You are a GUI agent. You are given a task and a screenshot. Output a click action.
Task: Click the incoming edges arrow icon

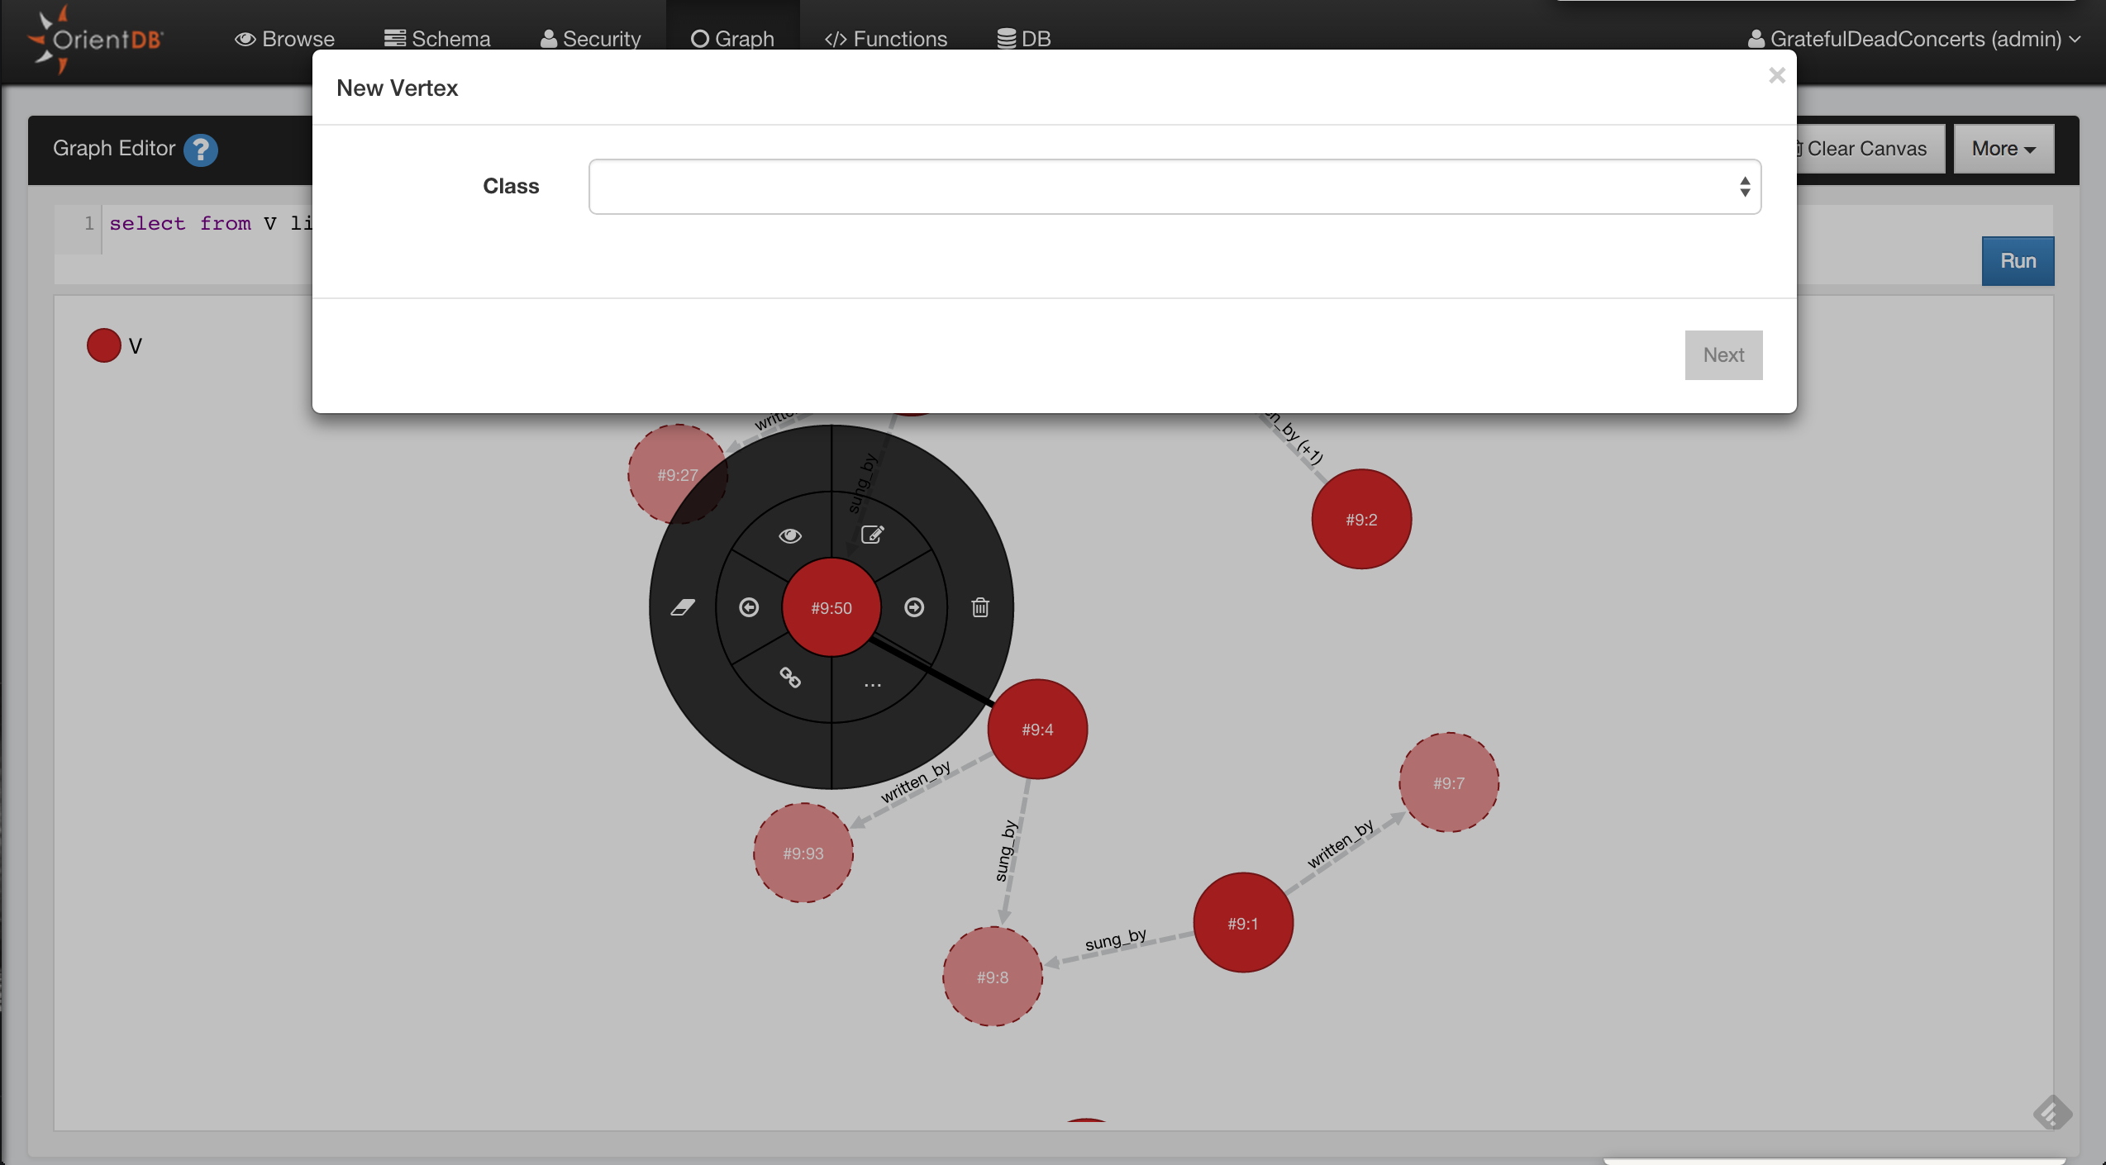coord(749,607)
